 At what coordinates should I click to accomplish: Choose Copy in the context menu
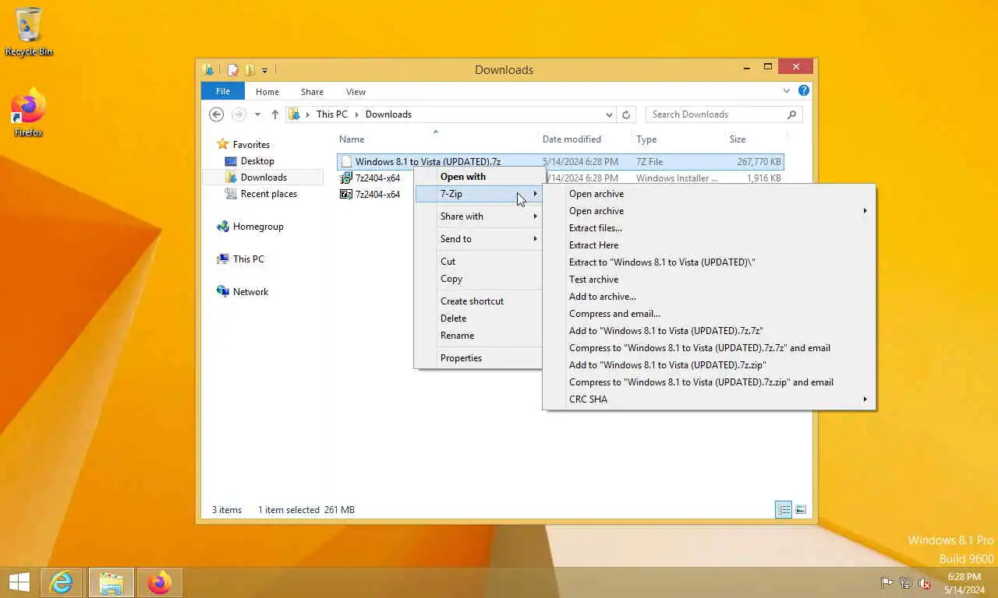pyautogui.click(x=478, y=279)
